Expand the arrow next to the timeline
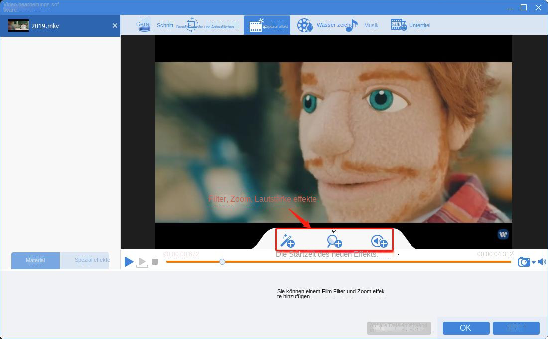 [398, 255]
